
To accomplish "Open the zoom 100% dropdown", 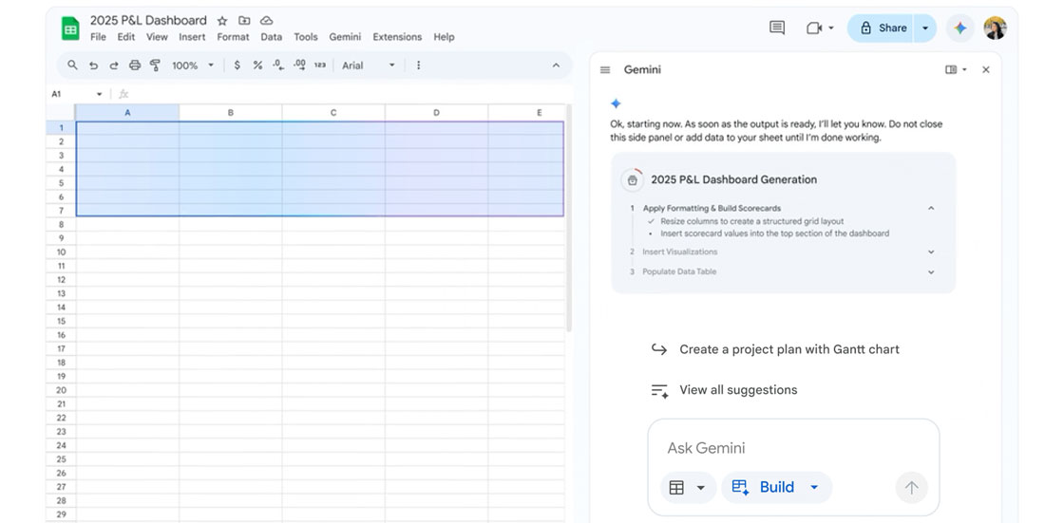I will pos(210,65).
